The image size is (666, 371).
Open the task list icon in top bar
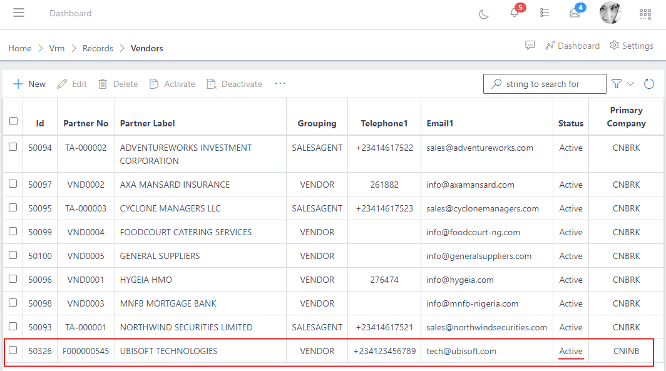click(x=544, y=13)
